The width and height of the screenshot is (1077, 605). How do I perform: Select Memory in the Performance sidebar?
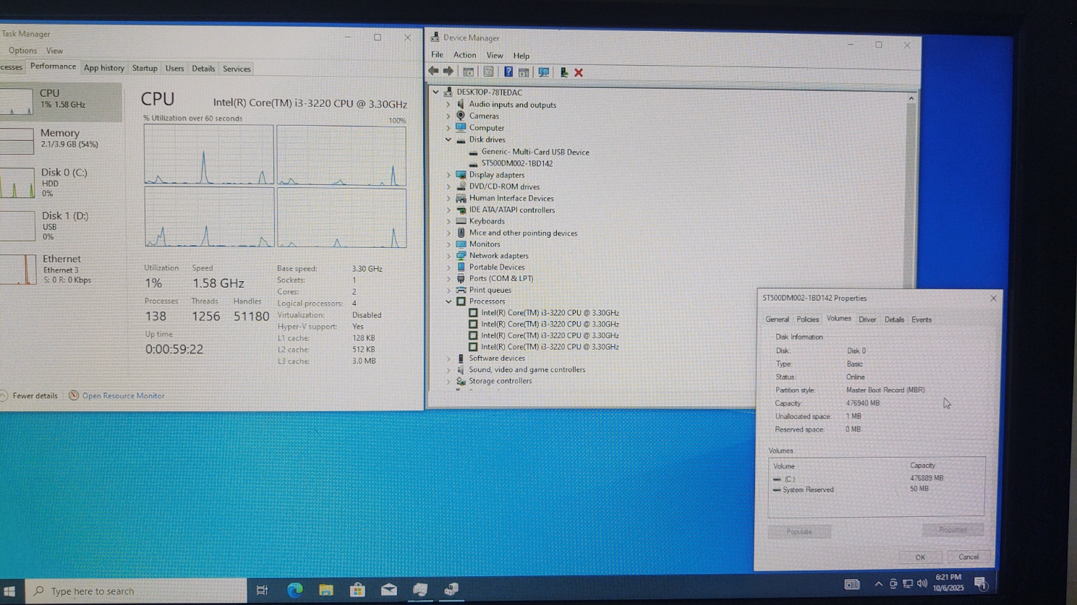pyautogui.click(x=60, y=139)
